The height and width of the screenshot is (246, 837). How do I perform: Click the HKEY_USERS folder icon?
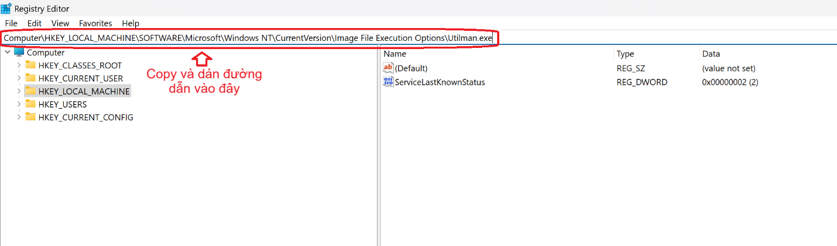30,104
